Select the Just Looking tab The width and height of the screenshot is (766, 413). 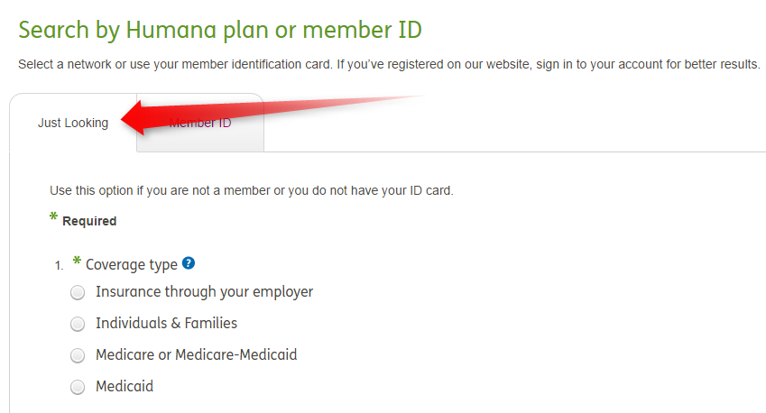(x=73, y=123)
